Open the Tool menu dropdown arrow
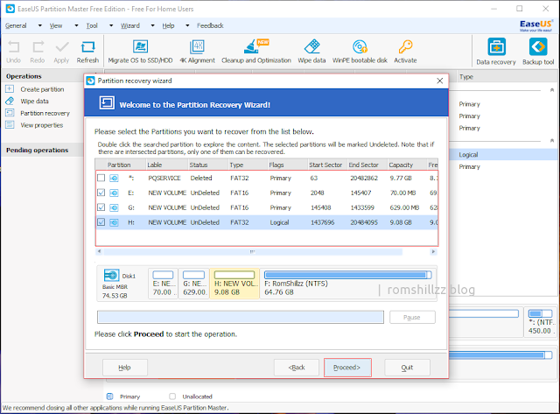This screenshot has width=560, height=414. (111, 25)
